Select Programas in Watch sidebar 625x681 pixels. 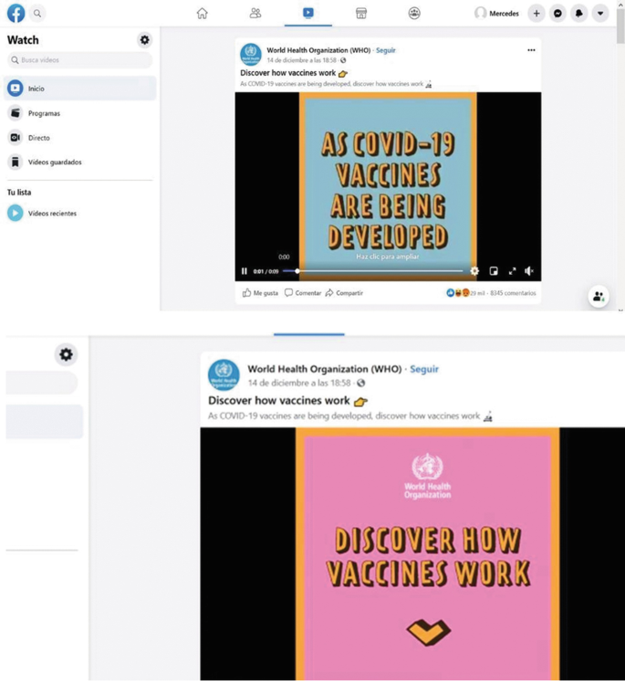[44, 113]
